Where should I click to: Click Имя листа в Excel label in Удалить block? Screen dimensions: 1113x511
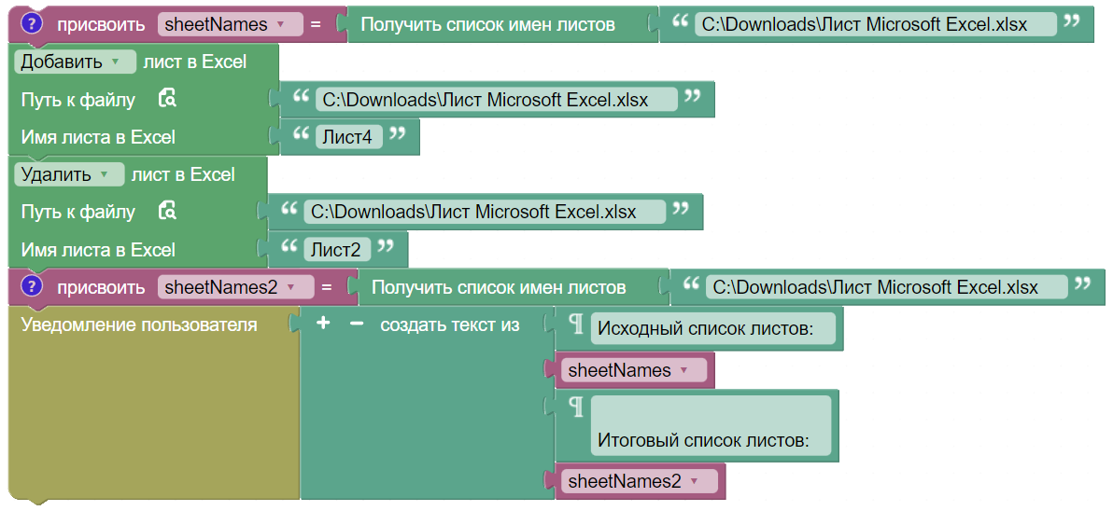(98, 250)
